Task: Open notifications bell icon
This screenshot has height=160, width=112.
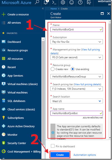Action: pos(46,2)
